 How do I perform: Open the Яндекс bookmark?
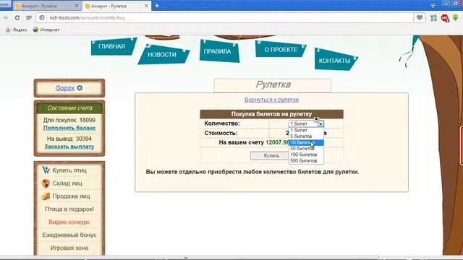click(x=17, y=30)
